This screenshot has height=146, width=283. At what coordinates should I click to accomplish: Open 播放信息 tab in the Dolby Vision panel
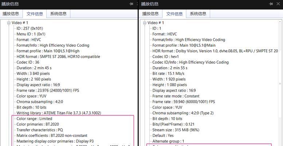tap(150, 14)
